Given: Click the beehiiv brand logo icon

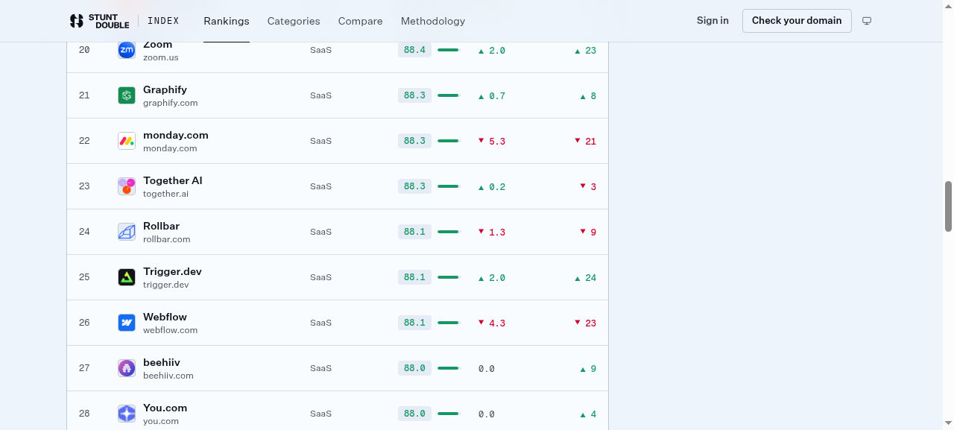Looking at the screenshot, I should point(127,368).
